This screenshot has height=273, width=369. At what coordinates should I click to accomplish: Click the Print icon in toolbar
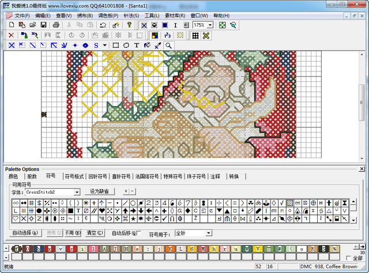(56, 25)
